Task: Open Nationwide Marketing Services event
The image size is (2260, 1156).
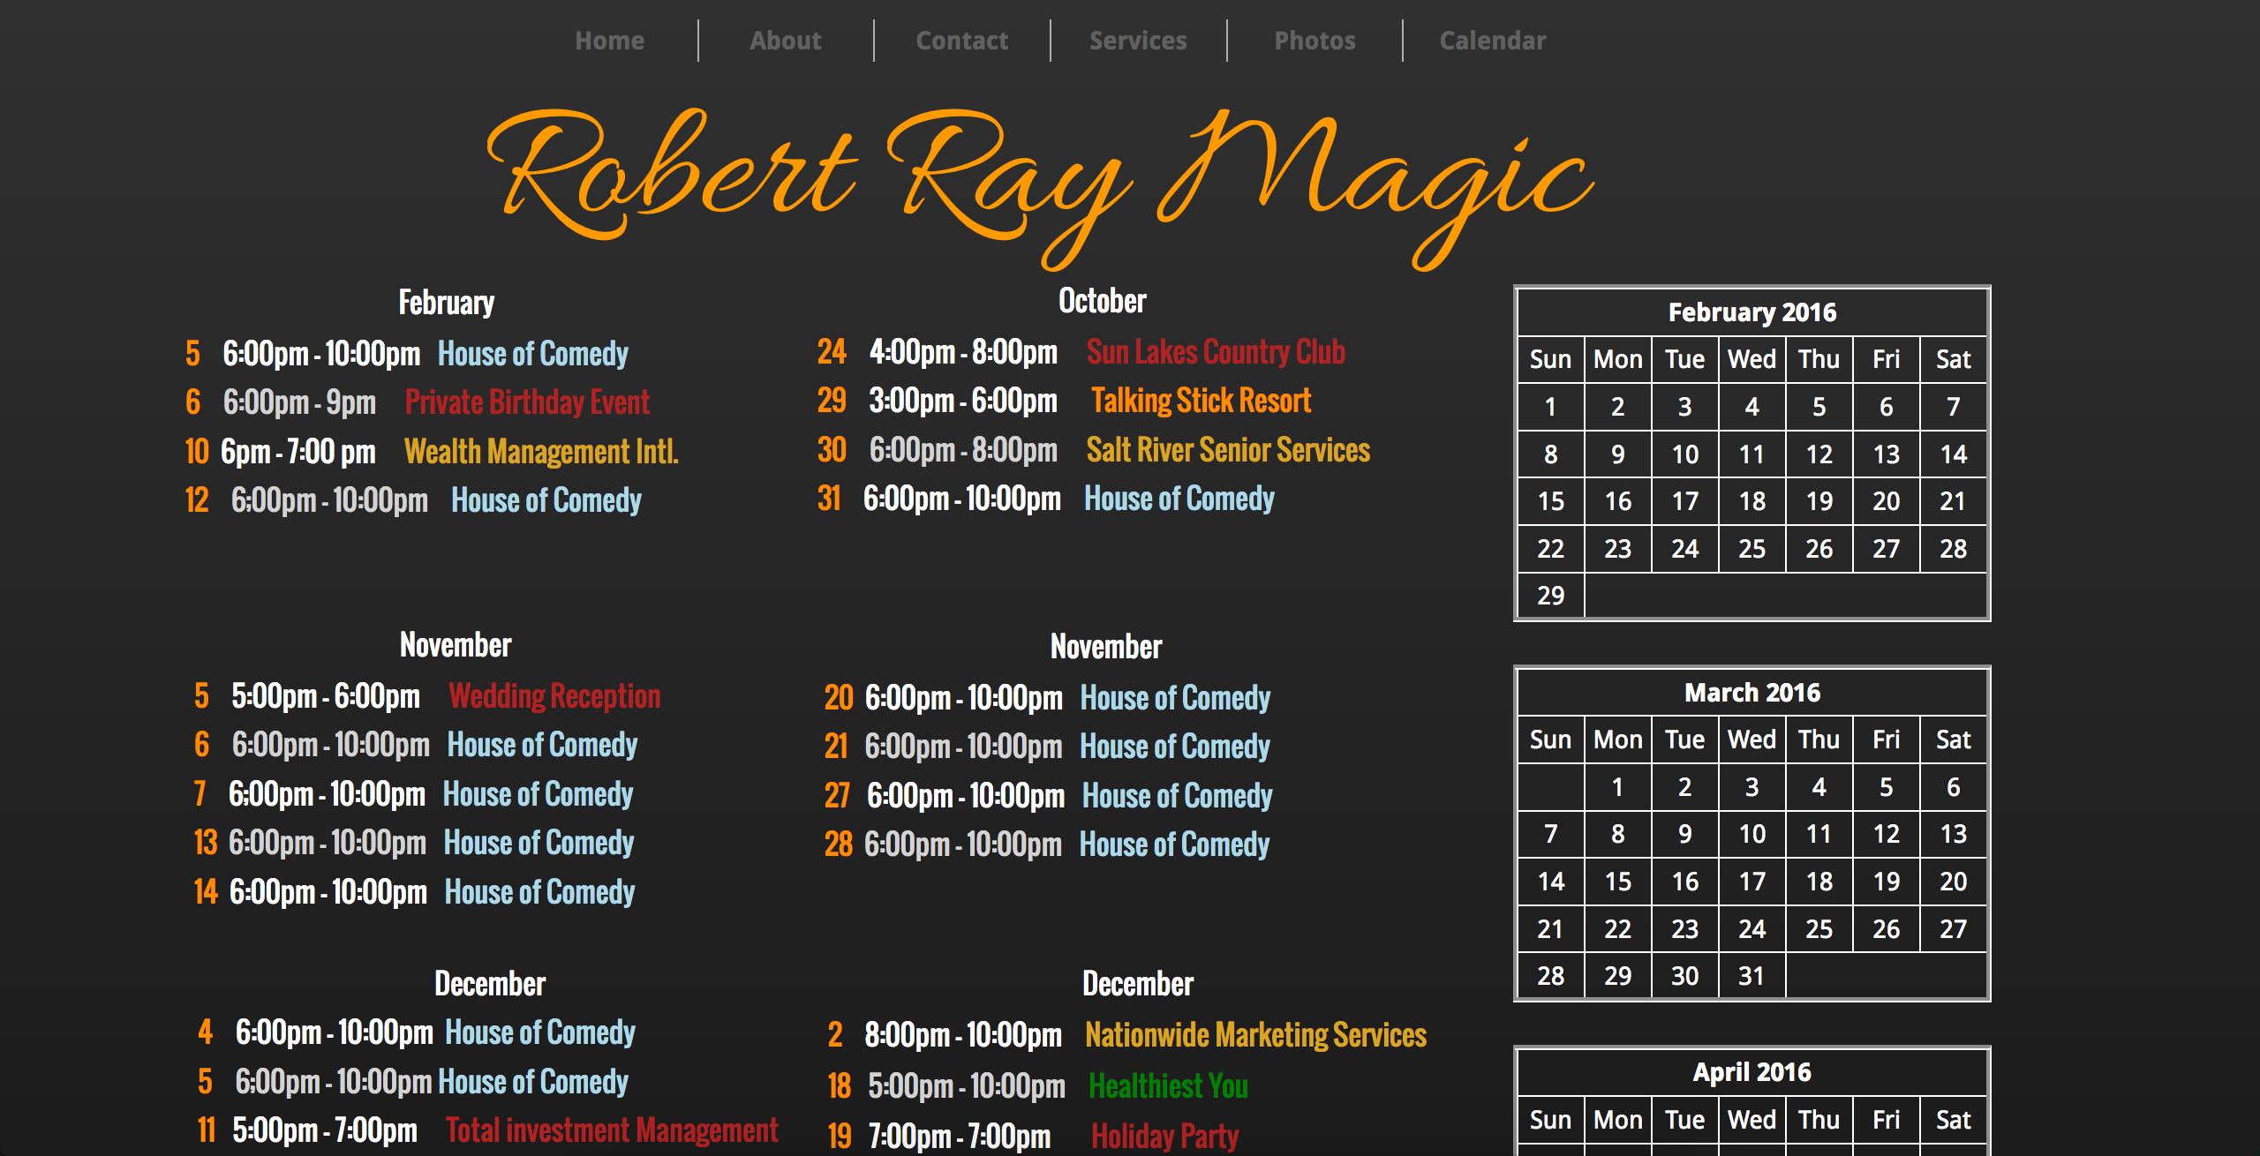Action: (x=1255, y=1035)
